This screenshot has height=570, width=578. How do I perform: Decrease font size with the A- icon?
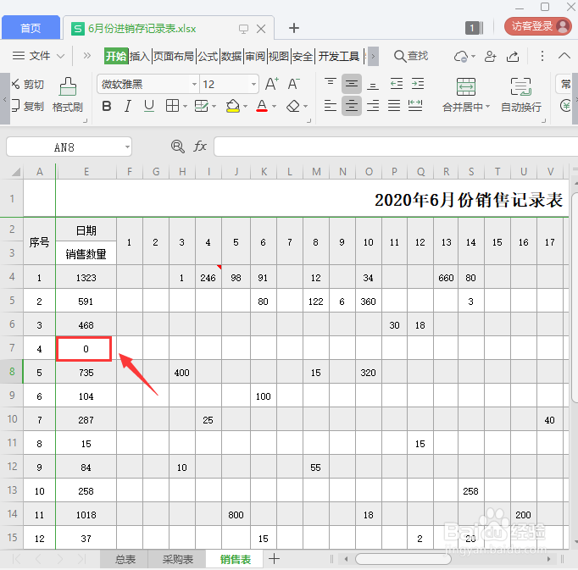click(x=294, y=84)
